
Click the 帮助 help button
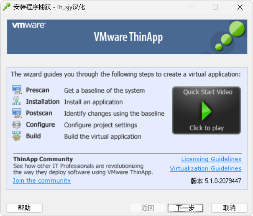24,208
